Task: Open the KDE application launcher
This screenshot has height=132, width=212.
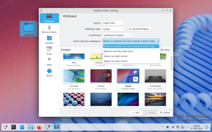Action: tap(6, 127)
